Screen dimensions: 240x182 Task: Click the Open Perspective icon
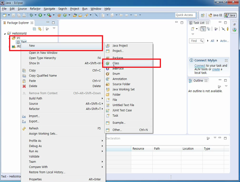(203, 15)
